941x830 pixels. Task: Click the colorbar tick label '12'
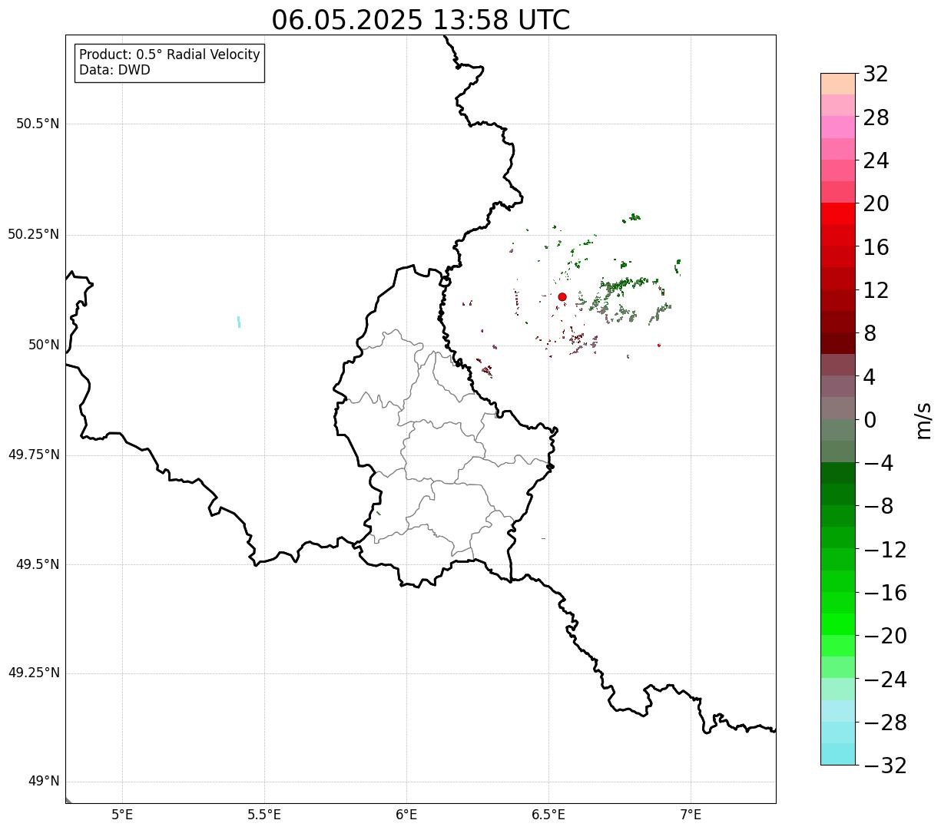[876, 291]
